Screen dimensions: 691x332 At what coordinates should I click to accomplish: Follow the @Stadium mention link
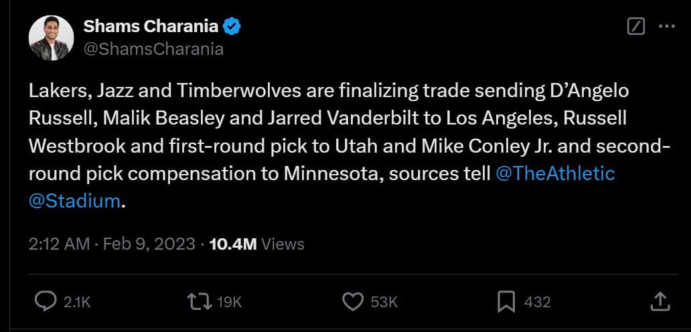click(x=74, y=201)
